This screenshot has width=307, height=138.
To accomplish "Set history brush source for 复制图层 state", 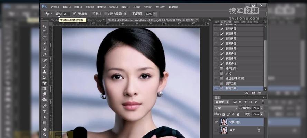I will tap(215, 88).
